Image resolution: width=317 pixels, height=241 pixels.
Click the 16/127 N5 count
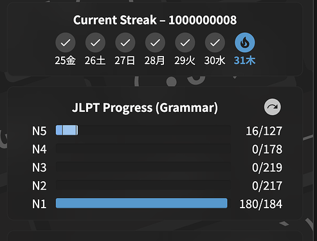point(264,131)
